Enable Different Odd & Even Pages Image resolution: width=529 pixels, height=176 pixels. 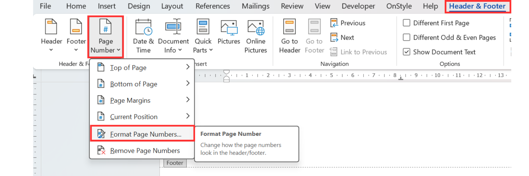coord(407,37)
